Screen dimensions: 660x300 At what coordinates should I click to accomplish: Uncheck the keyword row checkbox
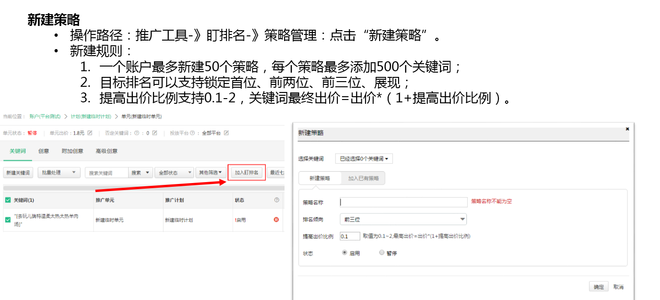click(8, 219)
